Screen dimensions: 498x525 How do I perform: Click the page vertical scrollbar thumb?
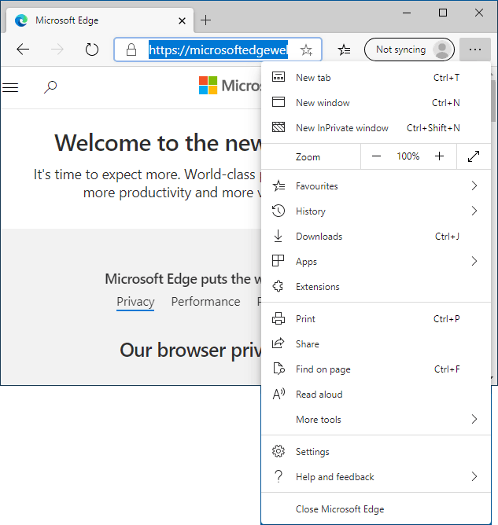click(x=493, y=101)
